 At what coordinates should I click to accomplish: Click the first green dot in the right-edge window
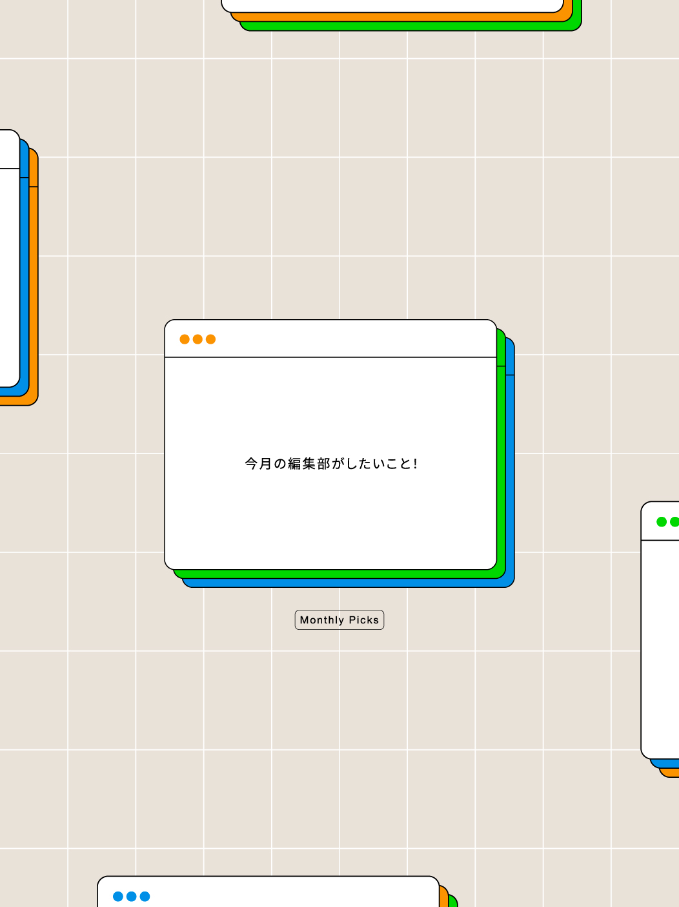click(x=662, y=521)
